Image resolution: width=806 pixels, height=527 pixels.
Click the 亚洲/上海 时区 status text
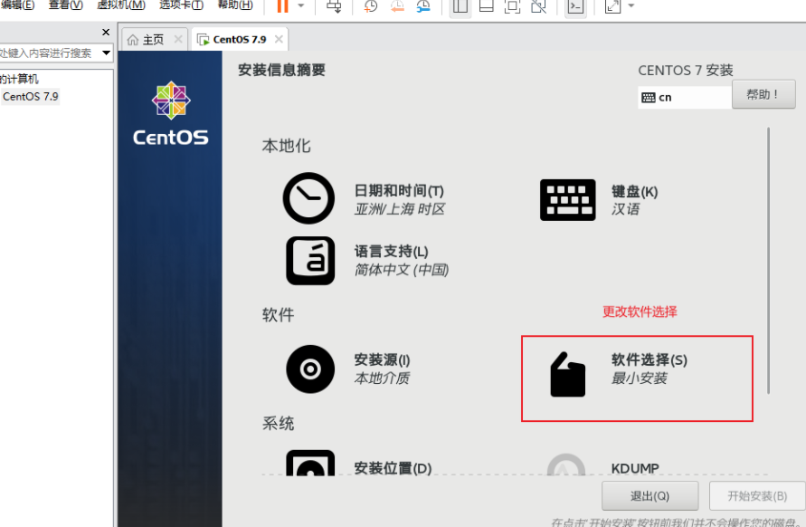(400, 209)
